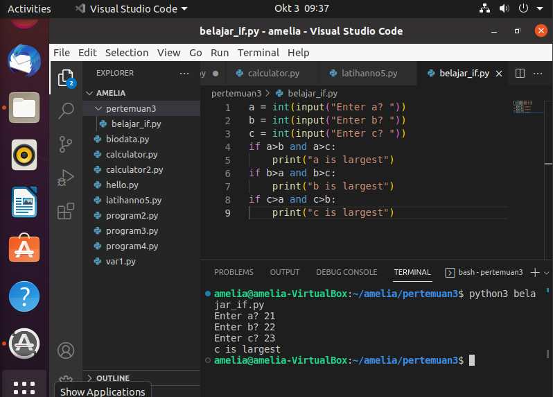
Task: Close the belajar_if.py tab
Action: [x=499, y=74]
